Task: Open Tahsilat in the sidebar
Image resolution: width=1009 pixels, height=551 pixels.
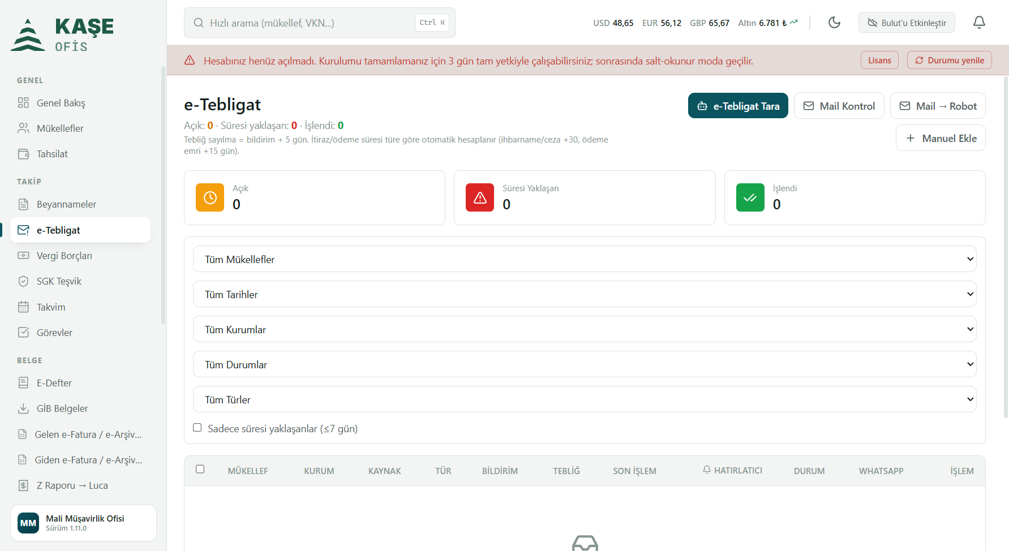Action: 80,154
